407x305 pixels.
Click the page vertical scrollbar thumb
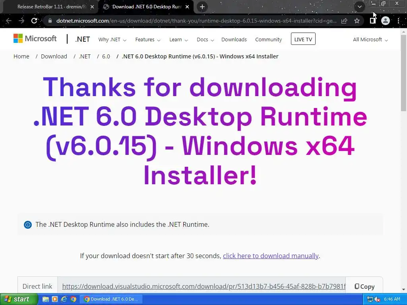(403, 73)
